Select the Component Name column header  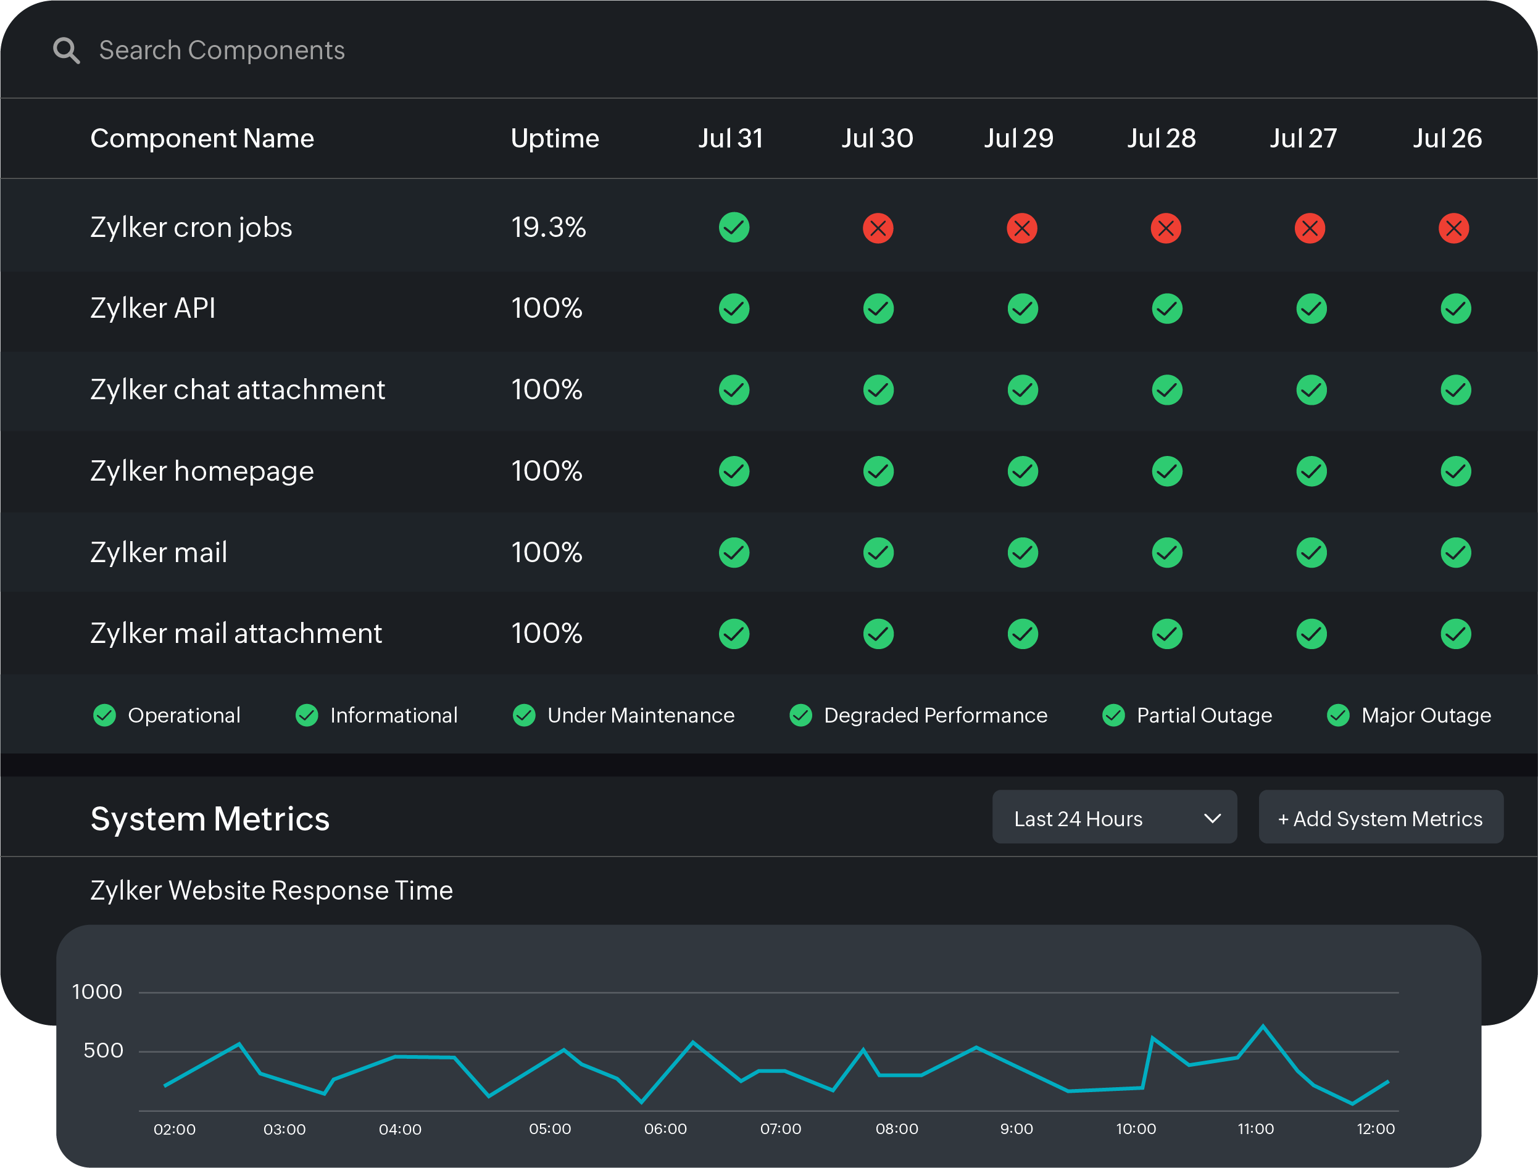202,138
